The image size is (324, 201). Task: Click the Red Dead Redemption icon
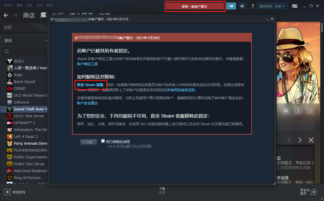(x=10, y=171)
